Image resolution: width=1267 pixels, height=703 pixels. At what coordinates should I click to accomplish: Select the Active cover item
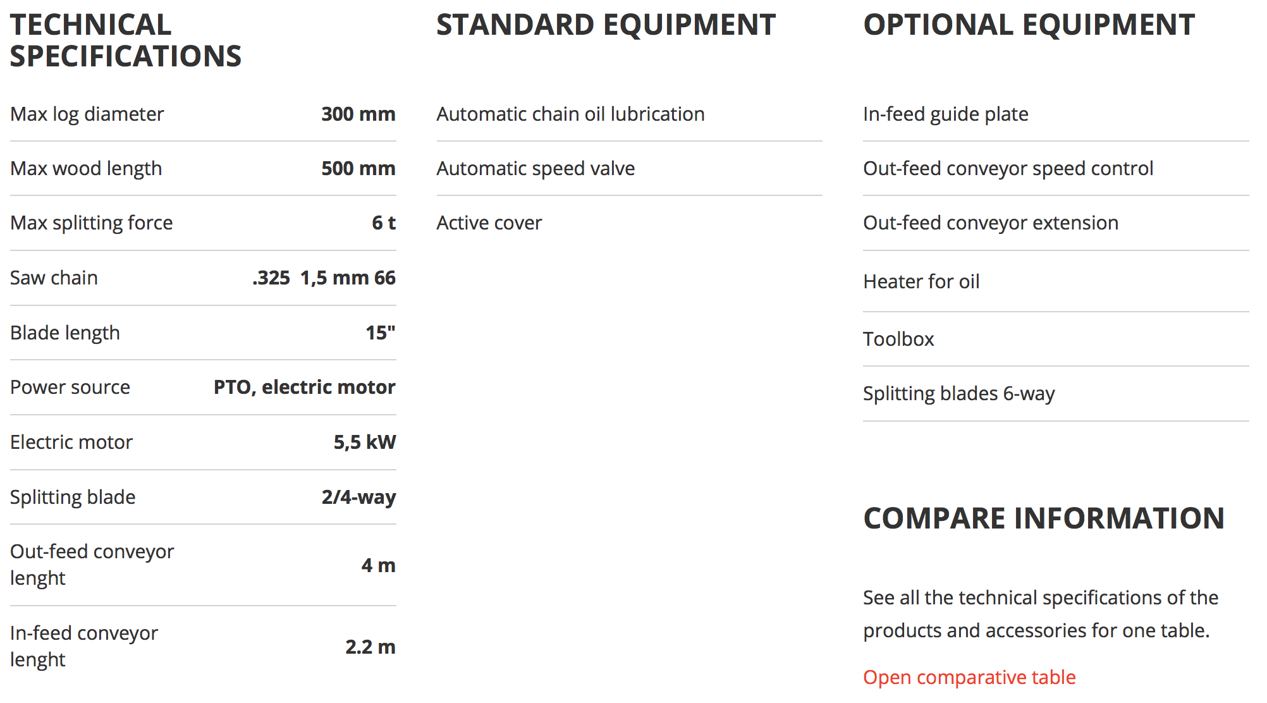489,223
